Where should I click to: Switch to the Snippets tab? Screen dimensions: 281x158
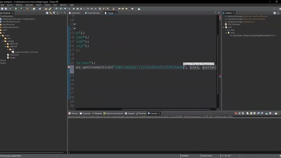pyautogui.click(x=130, y=113)
